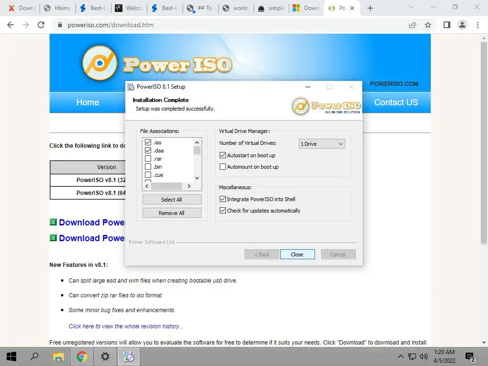
Task: Open the Home page navigation item
Action: click(88, 102)
